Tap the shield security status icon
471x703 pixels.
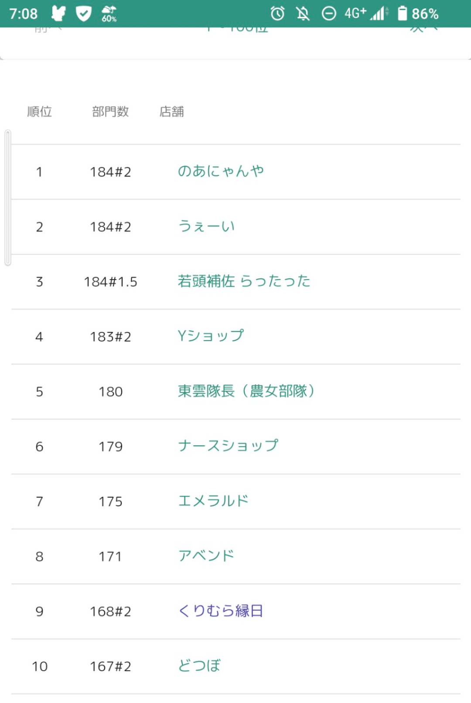click(x=83, y=14)
